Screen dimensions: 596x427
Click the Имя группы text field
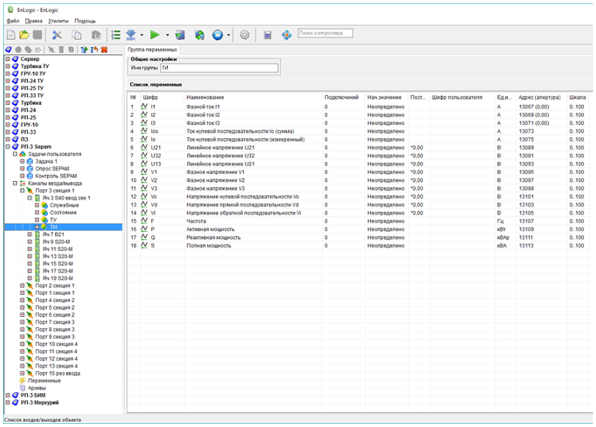click(219, 68)
